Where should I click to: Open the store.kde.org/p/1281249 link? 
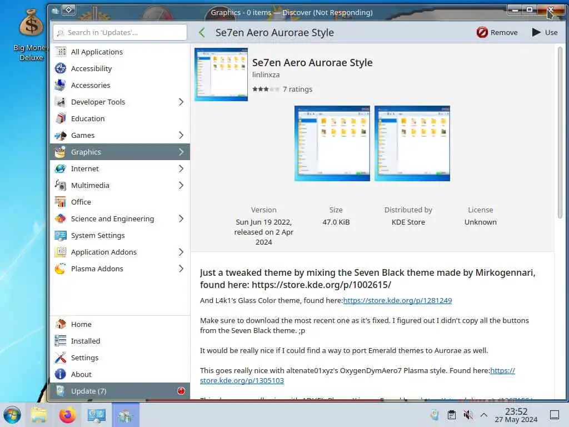pos(397,301)
